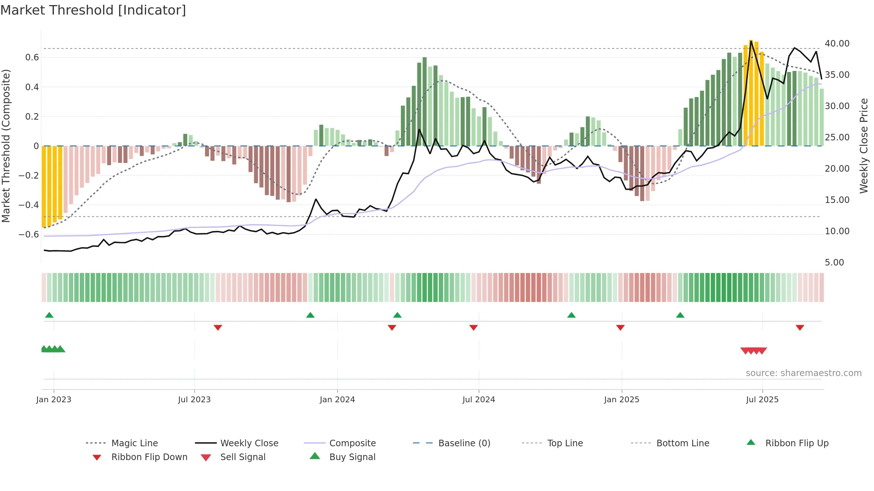This screenshot has width=874, height=491.
Task: Click the Jan 2023 axis label
Action: click(x=54, y=399)
